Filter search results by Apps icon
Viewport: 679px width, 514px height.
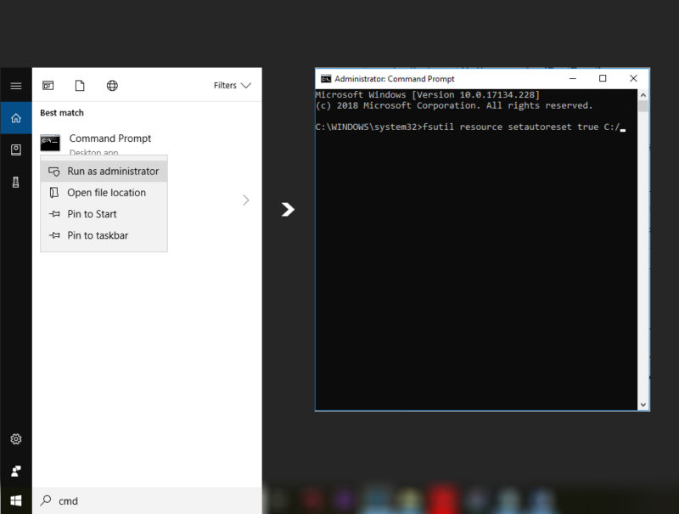tap(48, 86)
